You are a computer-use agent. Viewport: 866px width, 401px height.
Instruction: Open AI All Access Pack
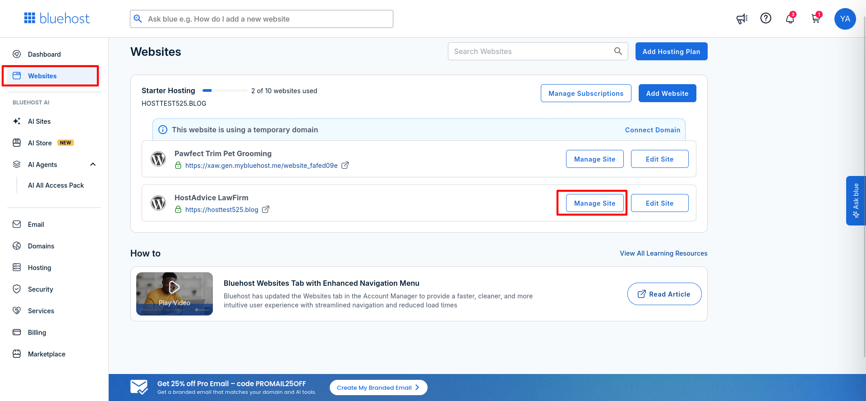click(x=56, y=185)
